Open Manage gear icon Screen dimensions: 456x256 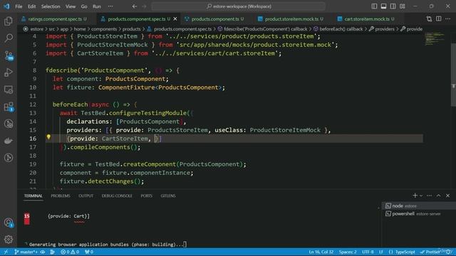pos(9,239)
